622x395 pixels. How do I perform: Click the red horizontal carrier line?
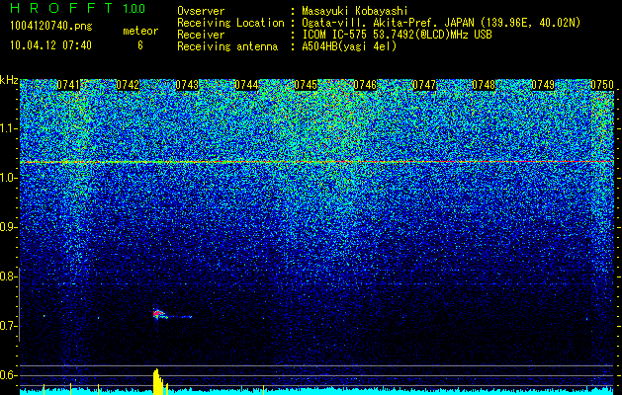316,162
